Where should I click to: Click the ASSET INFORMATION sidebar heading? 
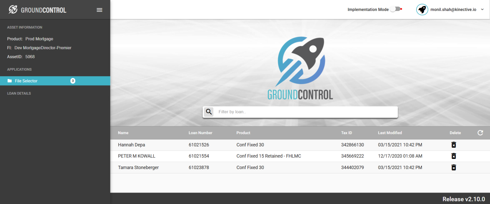click(x=25, y=27)
